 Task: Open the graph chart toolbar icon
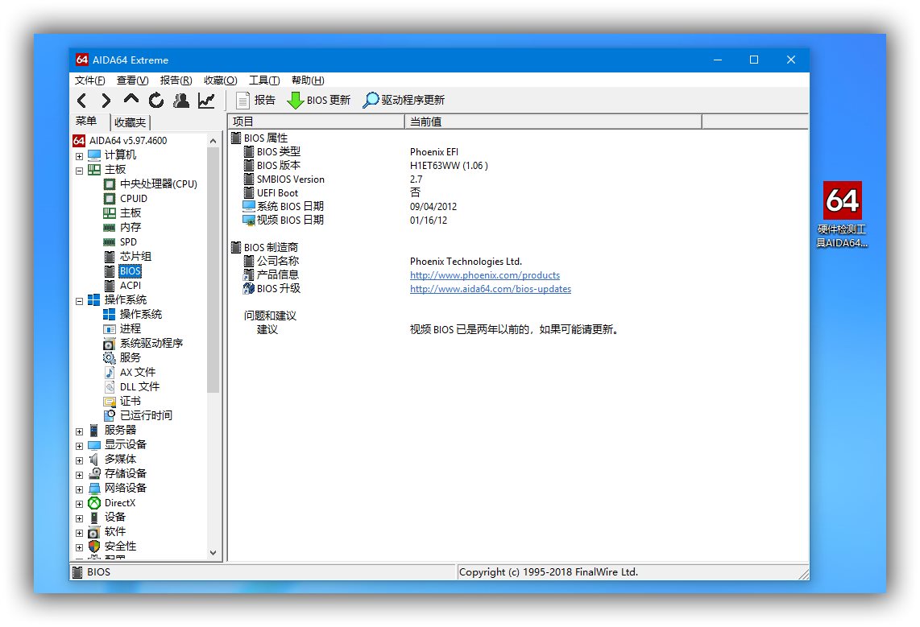[x=206, y=100]
